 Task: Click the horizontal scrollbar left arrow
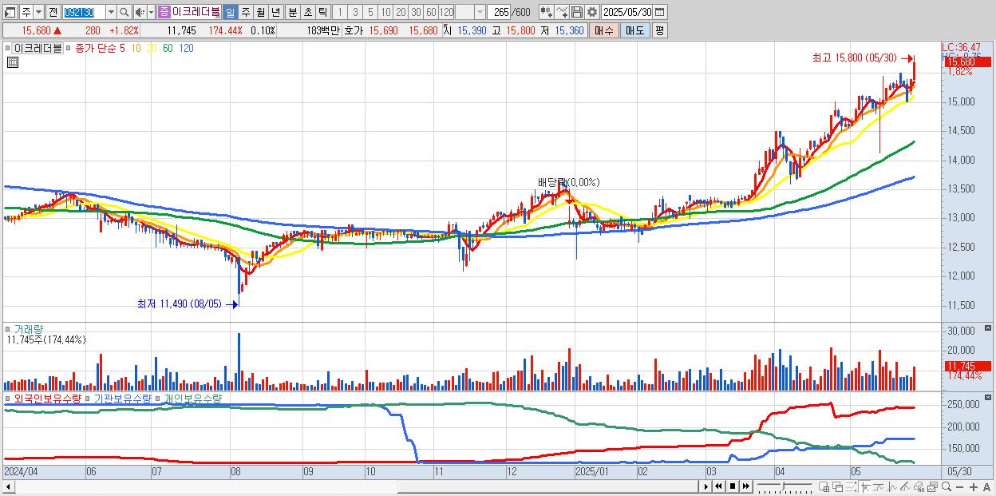pyautogui.click(x=10, y=486)
